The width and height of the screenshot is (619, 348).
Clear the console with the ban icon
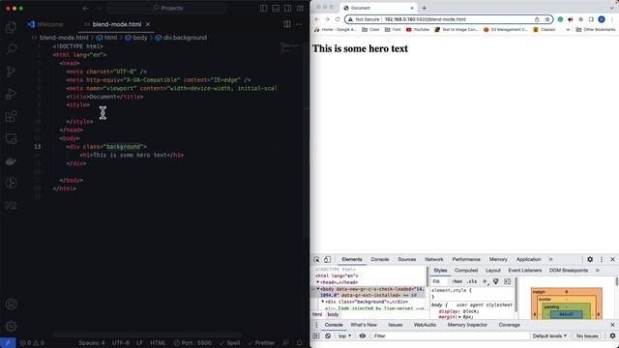[328, 336]
